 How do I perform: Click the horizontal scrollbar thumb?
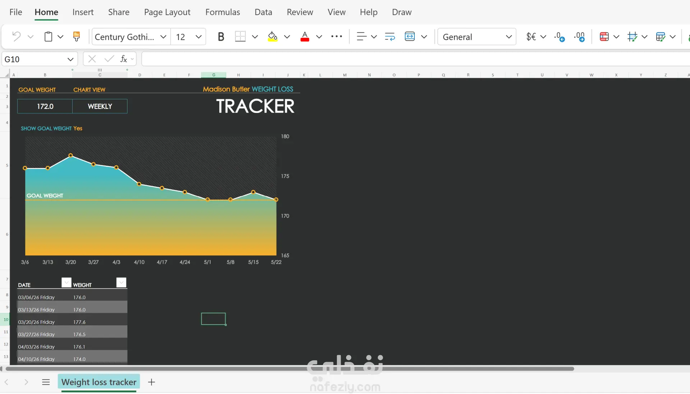[290, 368]
